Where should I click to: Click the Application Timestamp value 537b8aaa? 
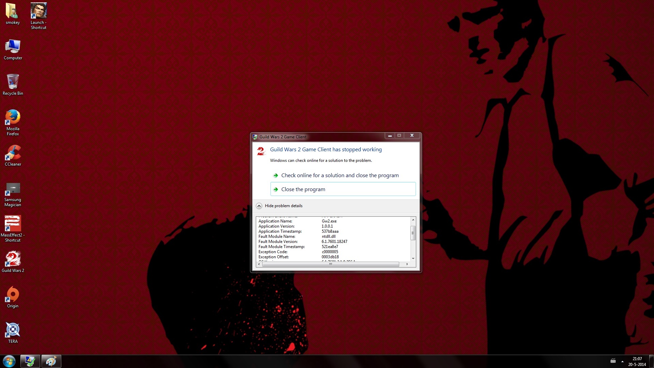(x=330, y=231)
